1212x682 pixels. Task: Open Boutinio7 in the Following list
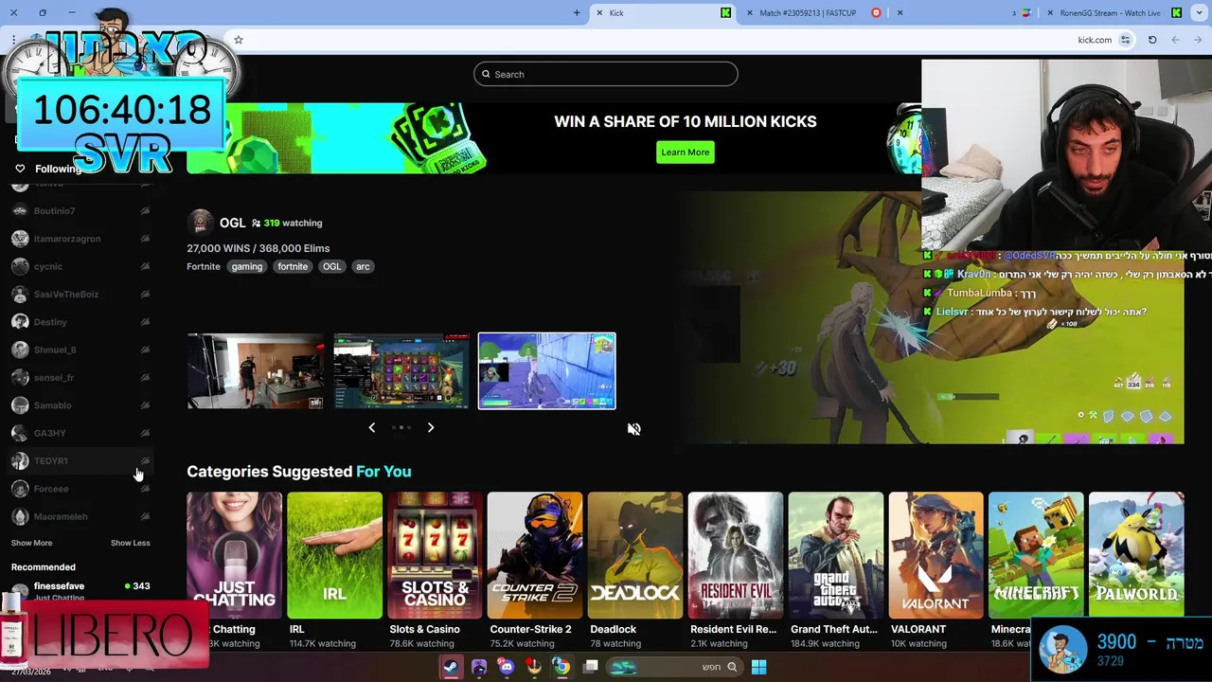click(80, 210)
